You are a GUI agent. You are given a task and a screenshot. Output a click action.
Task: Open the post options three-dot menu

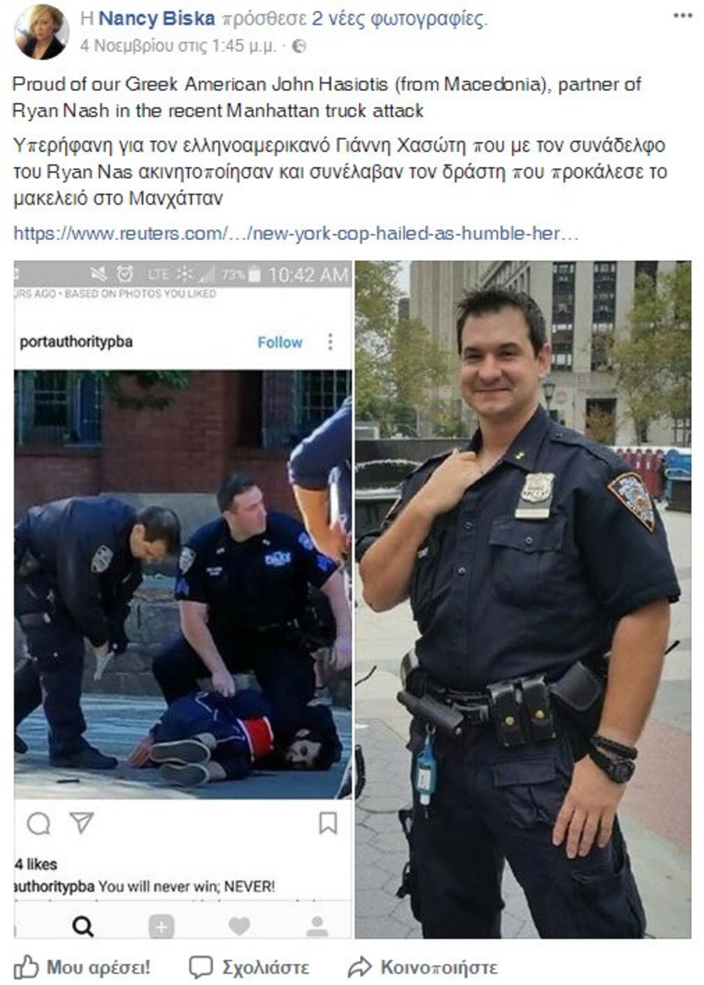tap(682, 16)
